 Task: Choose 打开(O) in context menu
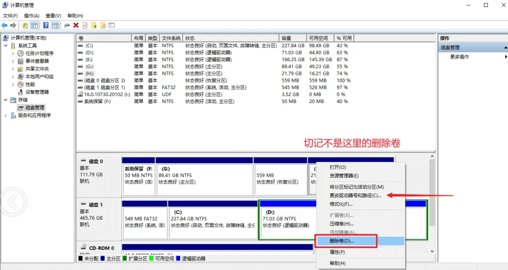tap(360, 167)
